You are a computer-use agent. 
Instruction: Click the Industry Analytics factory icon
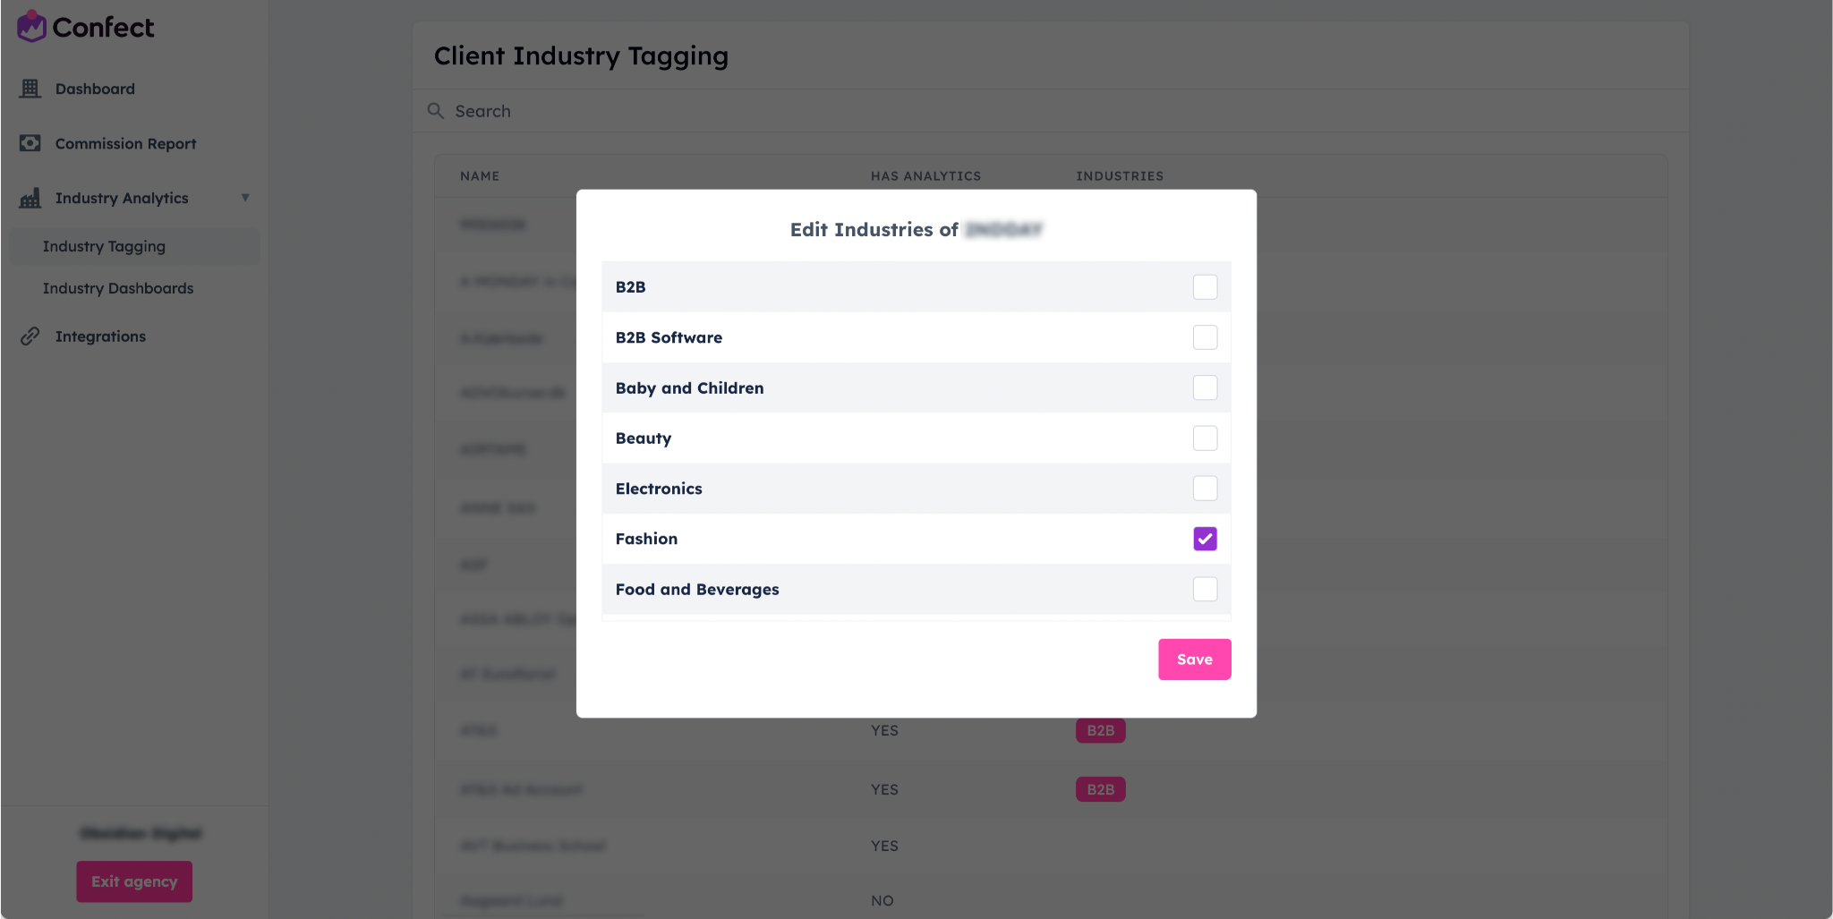(x=30, y=198)
